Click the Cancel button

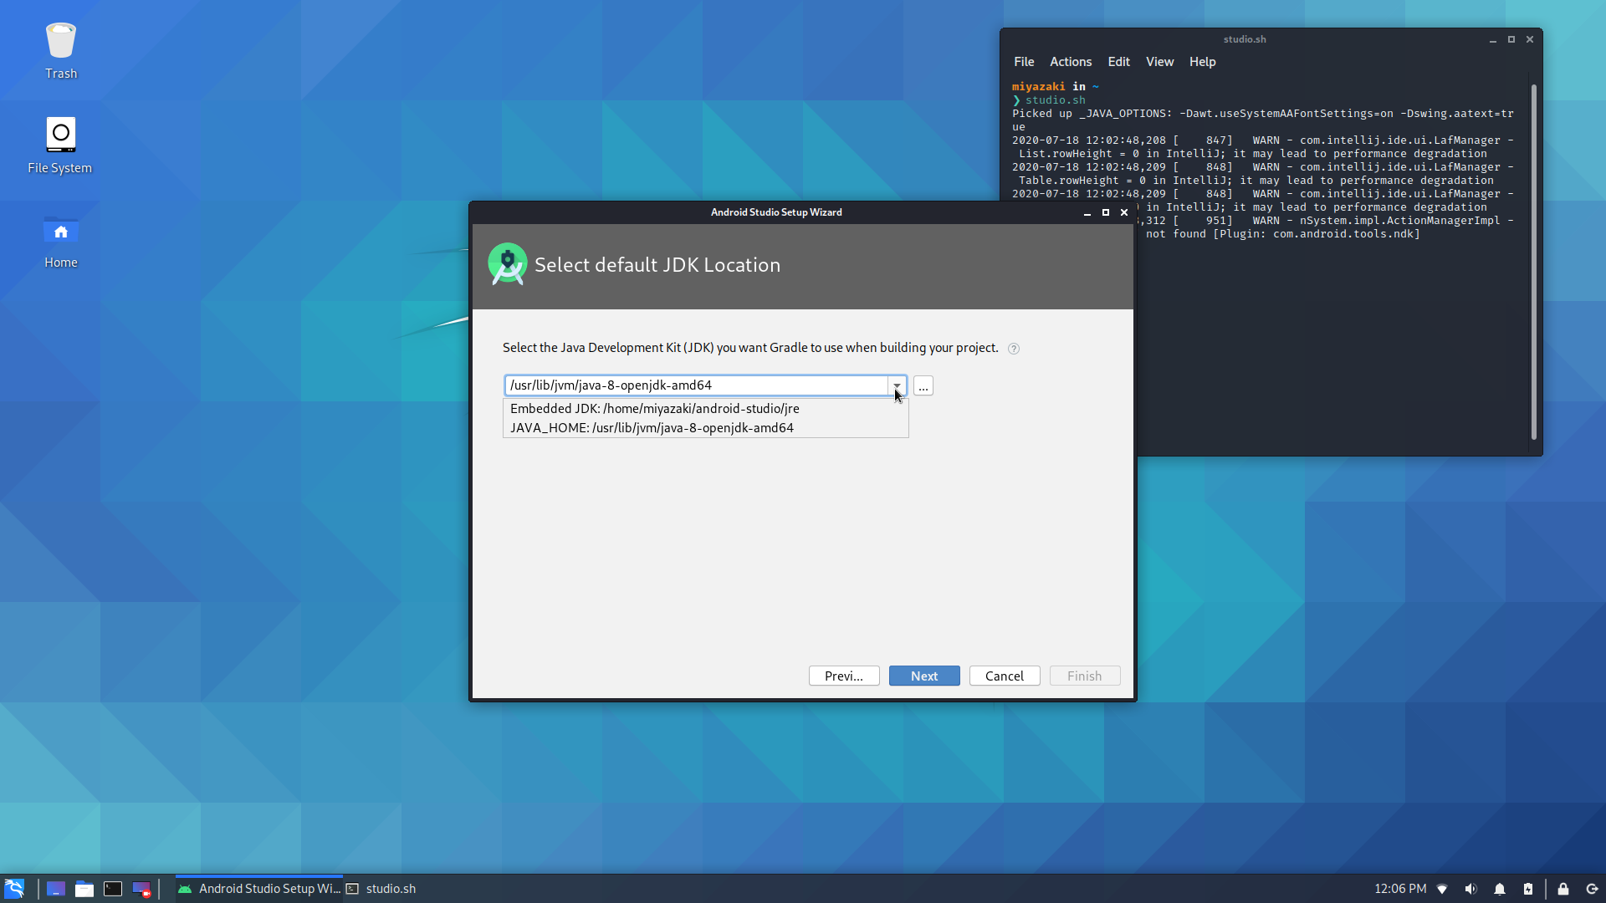point(1004,676)
